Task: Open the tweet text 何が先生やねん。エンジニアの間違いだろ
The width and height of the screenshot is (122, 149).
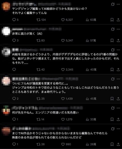Action: [45, 113]
